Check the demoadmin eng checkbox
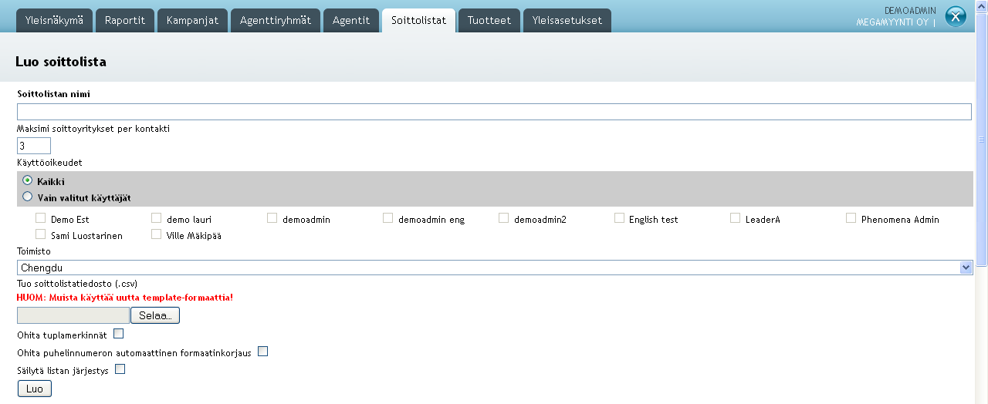Viewport: 988px width, 404px height. [388, 218]
